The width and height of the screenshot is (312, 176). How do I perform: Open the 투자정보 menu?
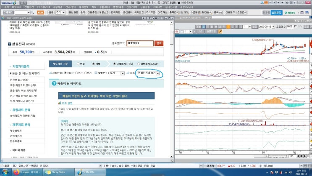pos(84,7)
